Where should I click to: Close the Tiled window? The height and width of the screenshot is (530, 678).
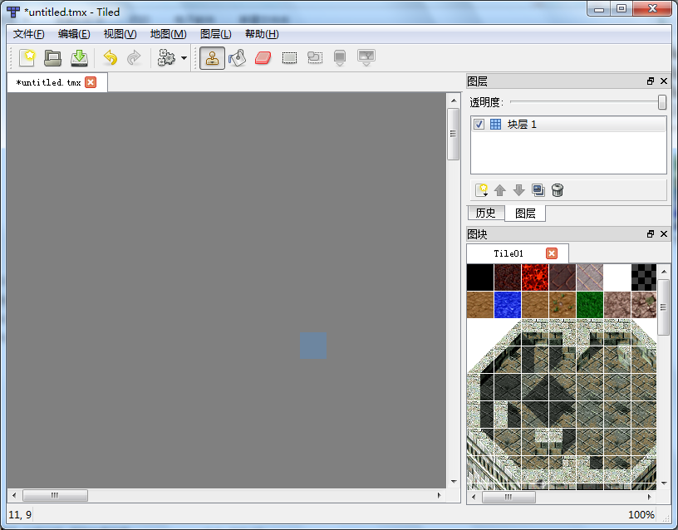click(652, 9)
